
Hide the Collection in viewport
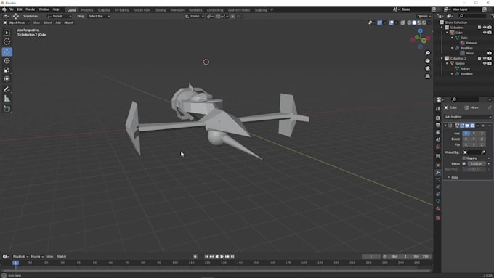(485, 28)
